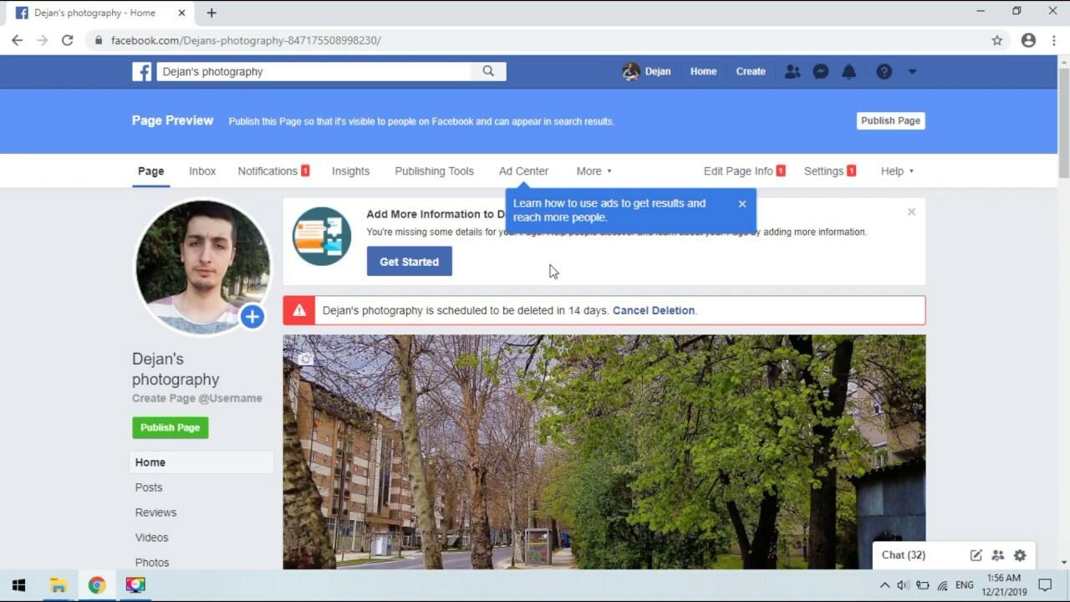The height and width of the screenshot is (602, 1070).
Task: Click the Cancel Deletion link
Action: [653, 311]
